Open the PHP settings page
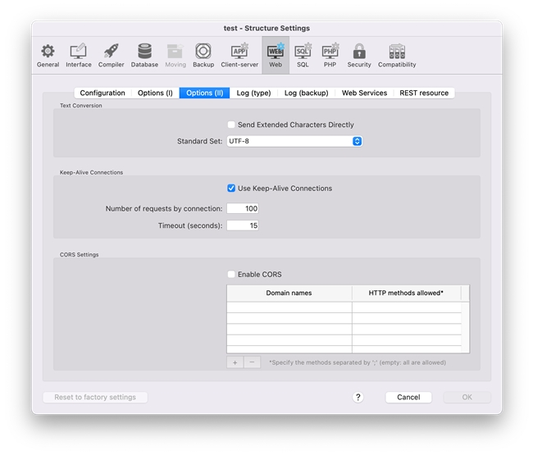Viewport: 533px width, 455px height. [x=330, y=54]
